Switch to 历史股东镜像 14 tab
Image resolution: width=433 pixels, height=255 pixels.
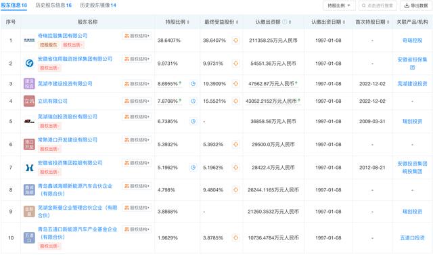tap(98, 5)
